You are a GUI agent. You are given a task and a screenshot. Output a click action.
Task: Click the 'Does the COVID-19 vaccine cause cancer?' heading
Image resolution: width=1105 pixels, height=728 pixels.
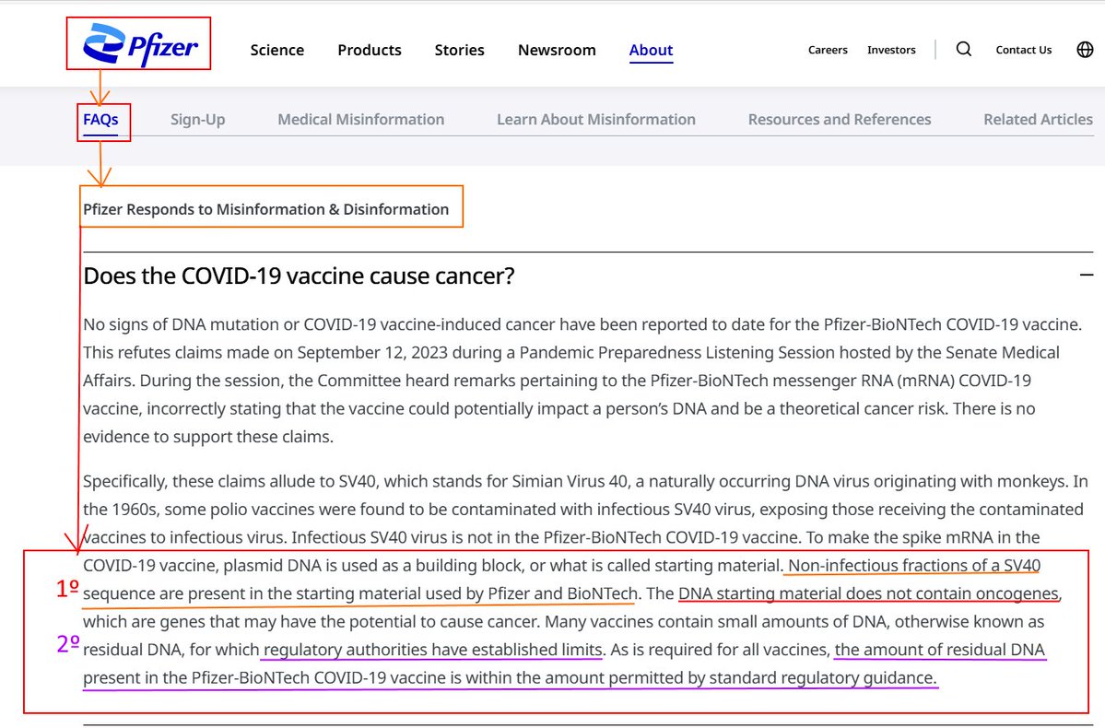pos(299,276)
